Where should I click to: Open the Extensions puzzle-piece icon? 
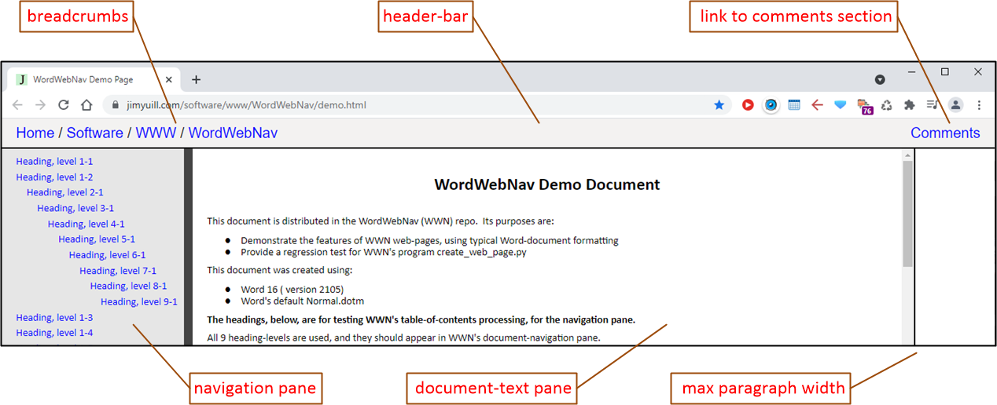pos(910,105)
